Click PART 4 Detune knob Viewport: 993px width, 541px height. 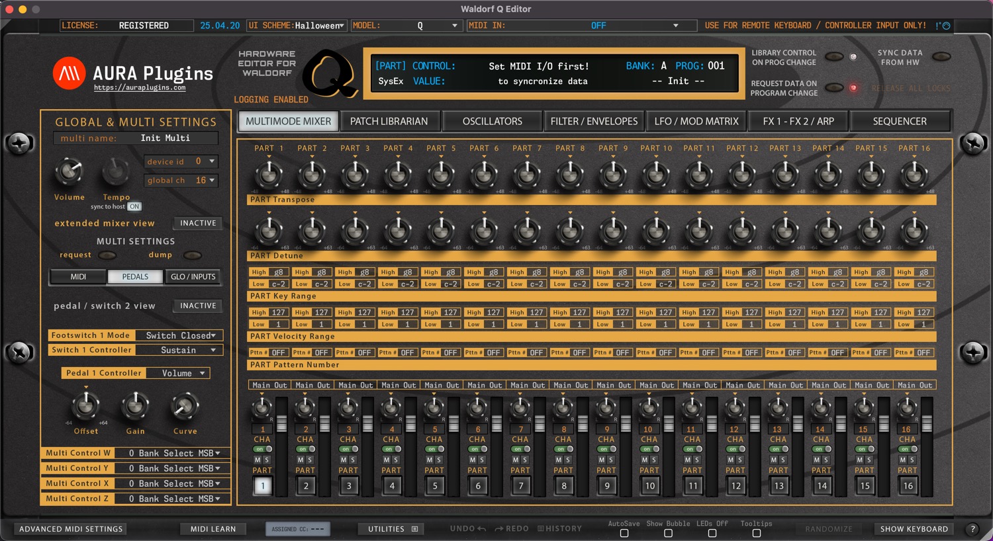[x=398, y=231]
